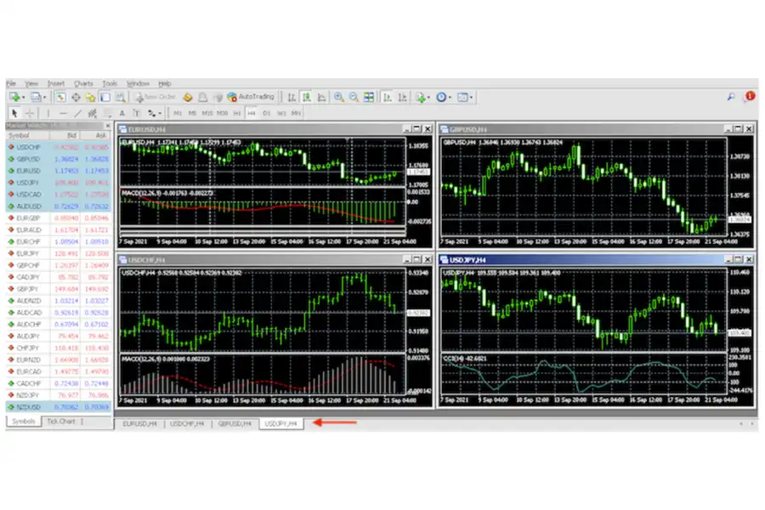This screenshot has height=510, width=765.
Task: Toggle chart Auto Scroll
Action: point(388,97)
